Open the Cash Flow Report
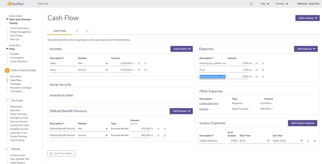 pos(62,153)
